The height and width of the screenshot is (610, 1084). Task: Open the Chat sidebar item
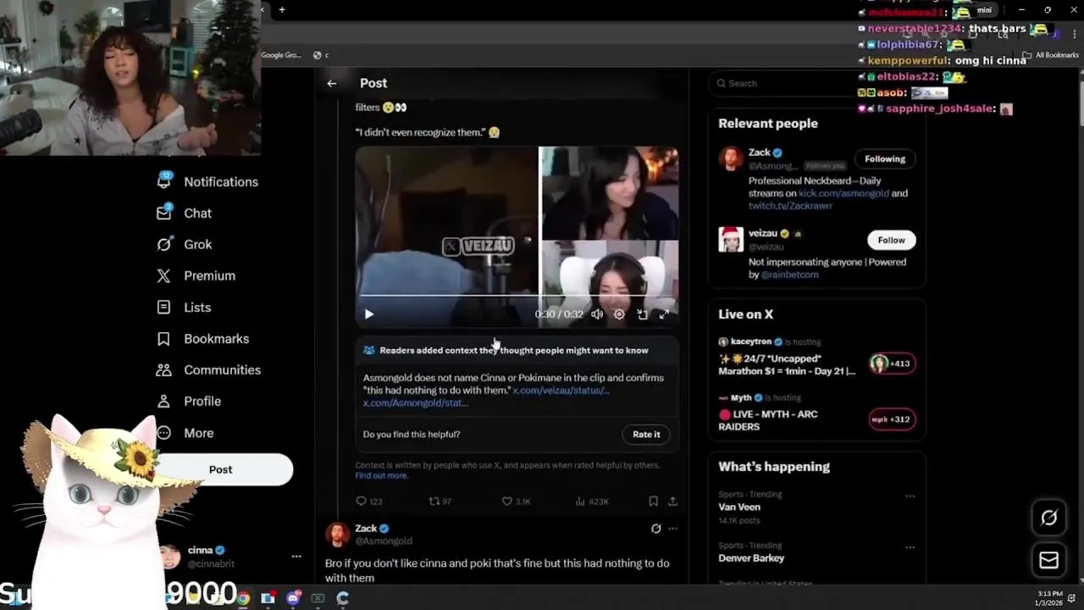185,213
